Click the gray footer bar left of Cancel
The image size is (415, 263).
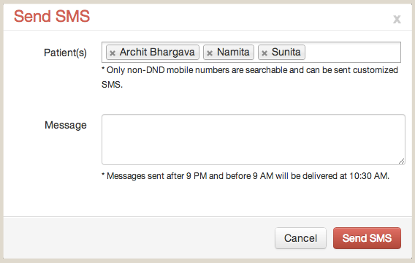coord(137,238)
